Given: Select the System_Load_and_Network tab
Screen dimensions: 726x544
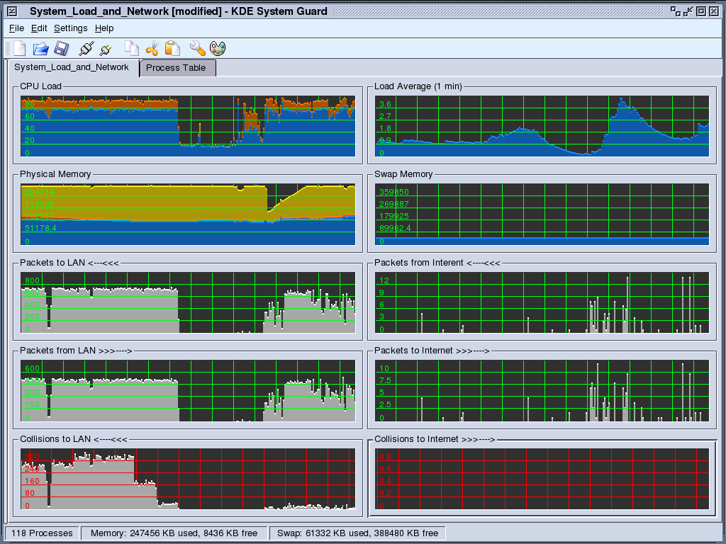Looking at the screenshot, I should tap(74, 67).
